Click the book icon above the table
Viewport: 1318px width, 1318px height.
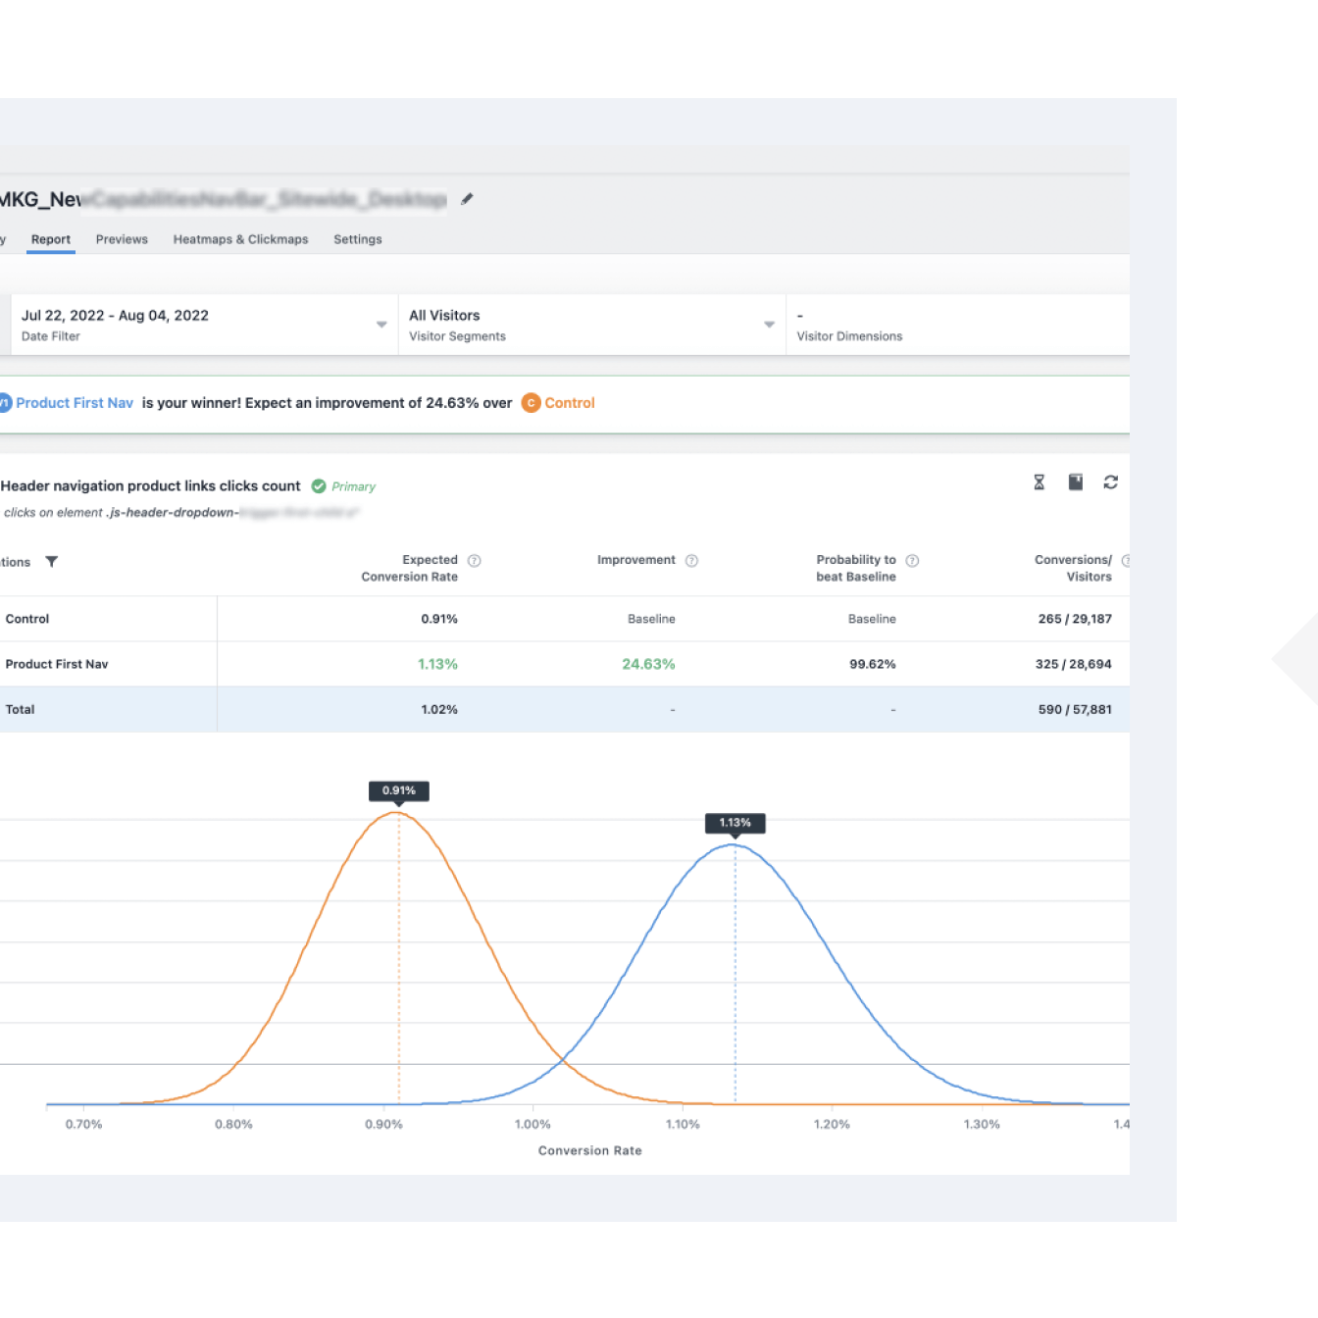pyautogui.click(x=1075, y=482)
